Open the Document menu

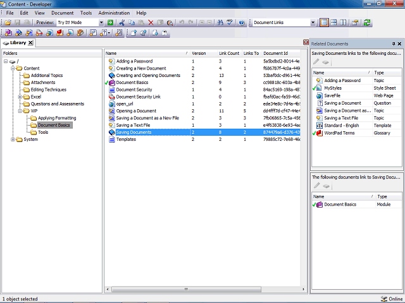pos(63,13)
